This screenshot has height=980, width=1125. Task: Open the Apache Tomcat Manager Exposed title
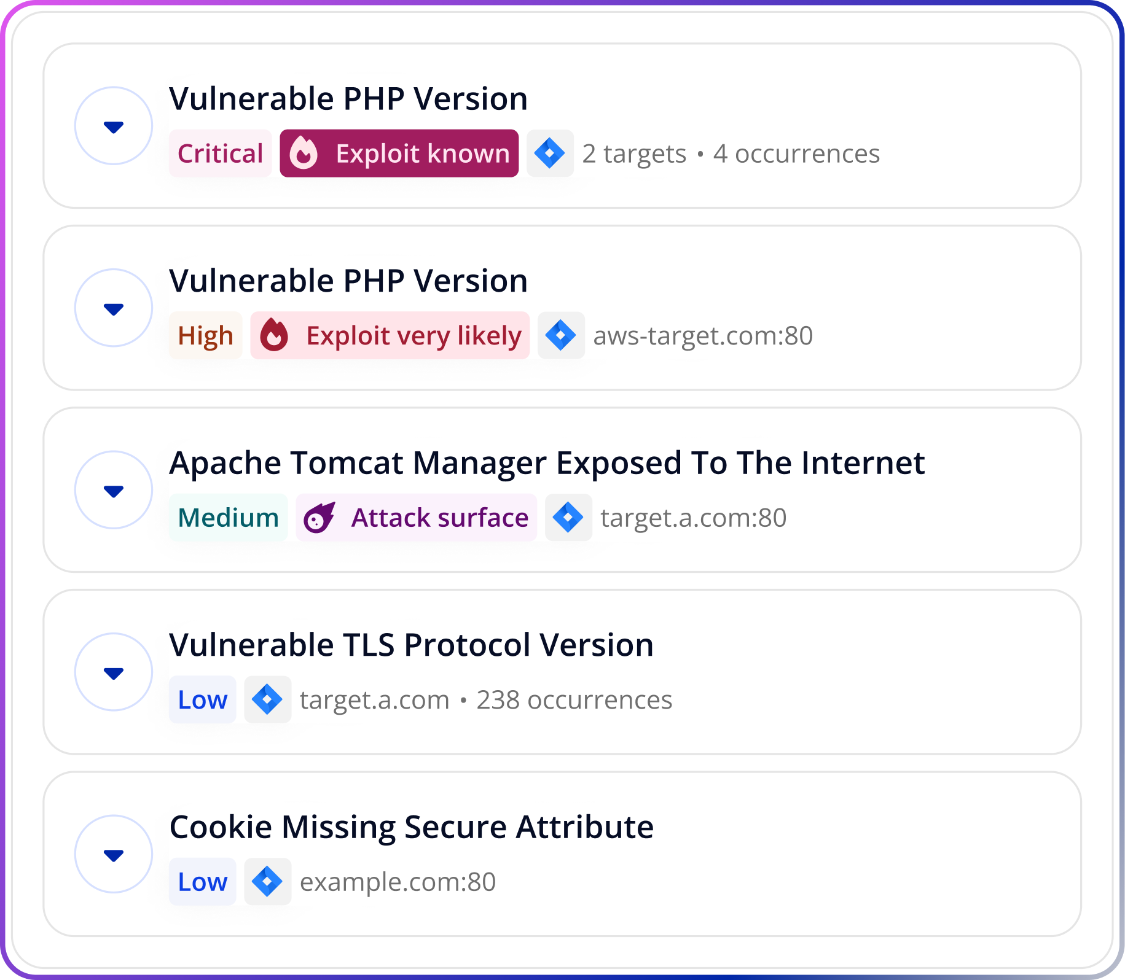tap(547, 462)
